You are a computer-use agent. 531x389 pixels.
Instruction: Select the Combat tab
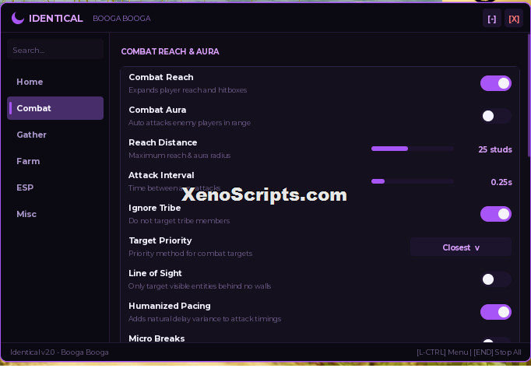55,108
